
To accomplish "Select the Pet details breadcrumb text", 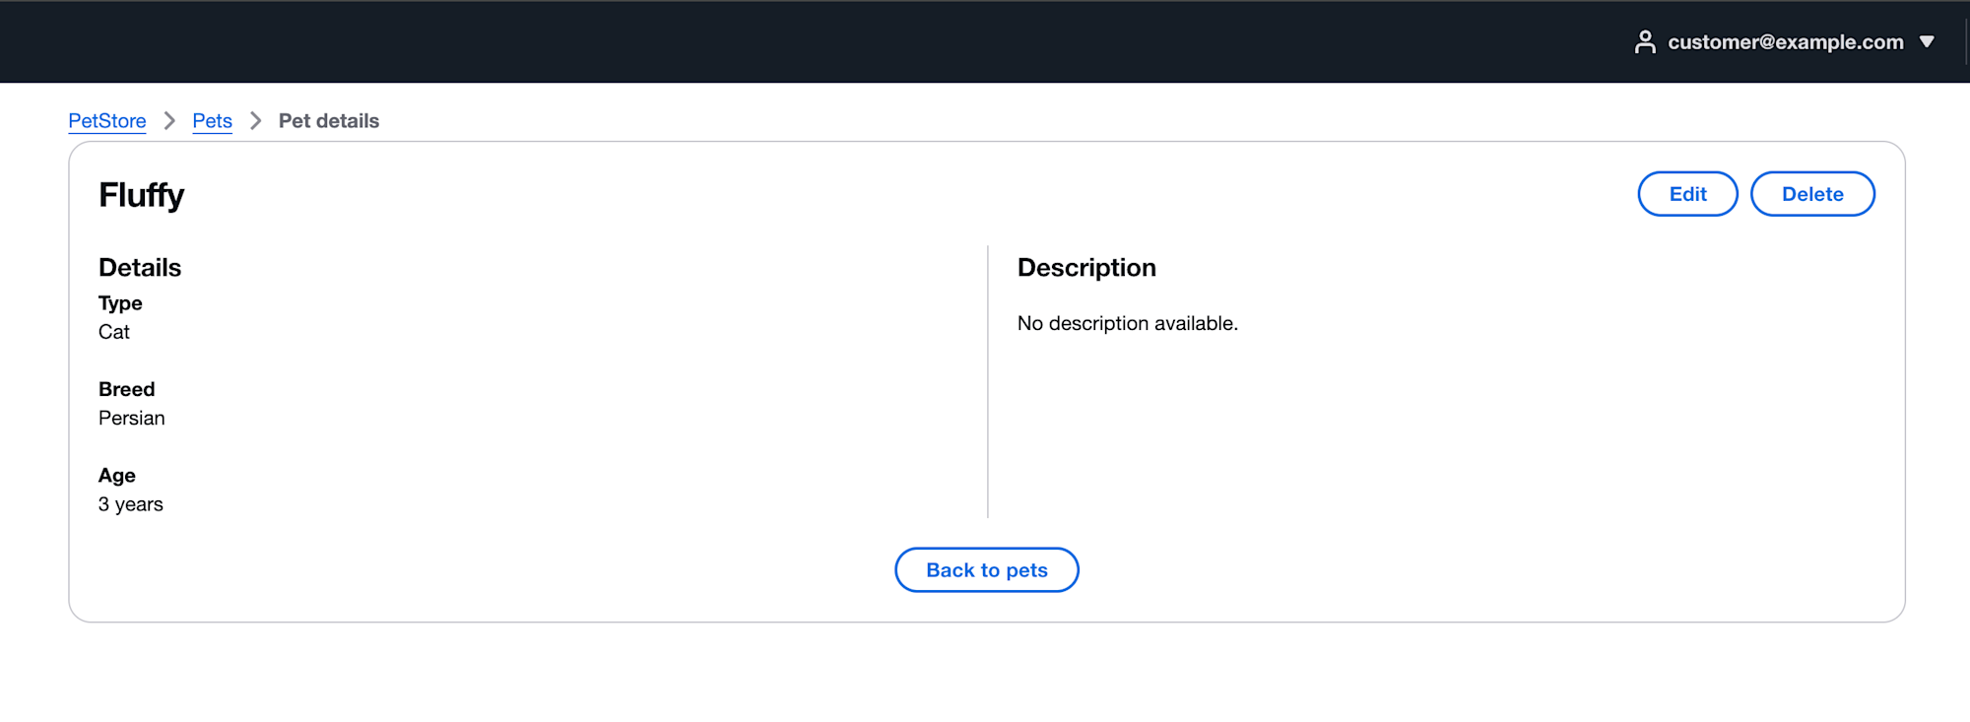I will 329,121.
